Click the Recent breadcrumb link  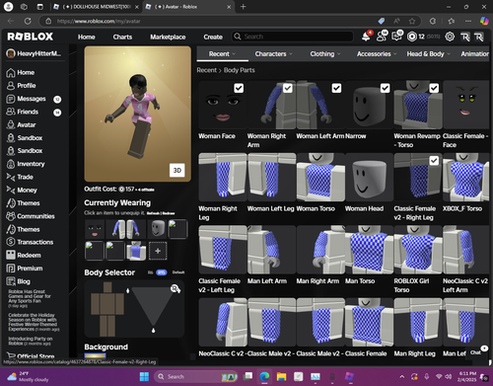tap(207, 70)
